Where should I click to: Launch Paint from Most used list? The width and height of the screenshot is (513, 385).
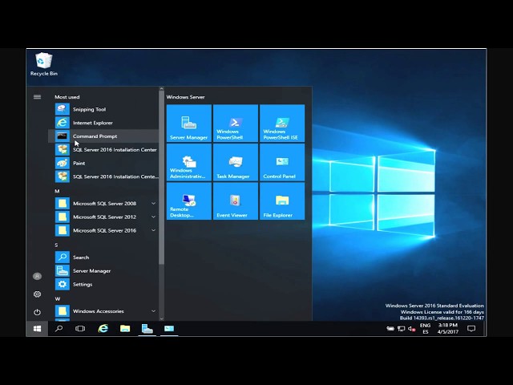tap(103, 163)
